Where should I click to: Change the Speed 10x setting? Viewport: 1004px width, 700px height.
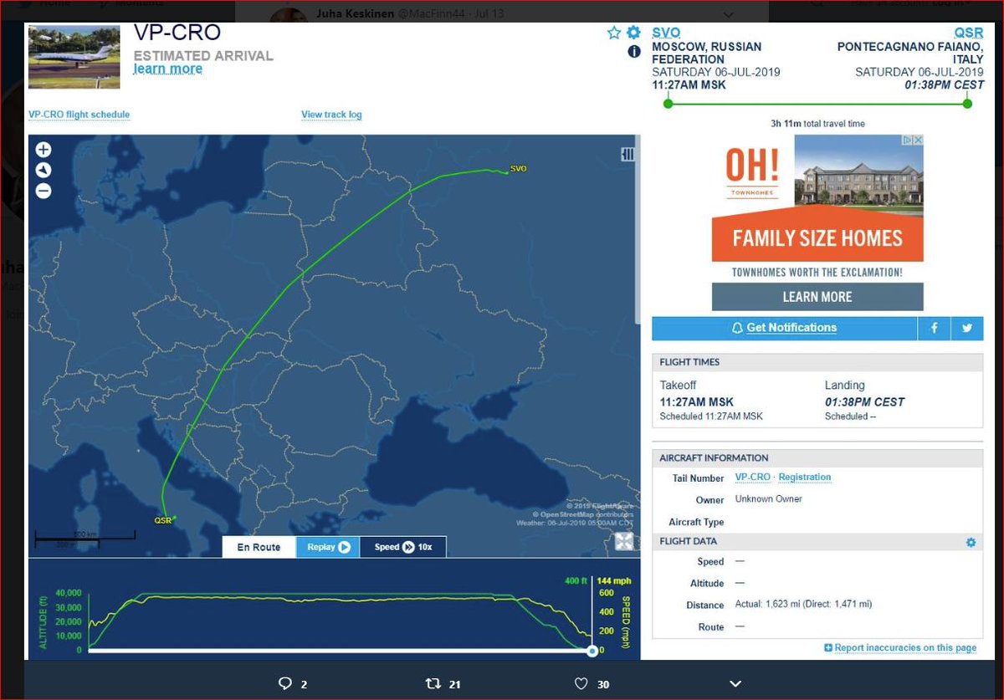pos(403,547)
